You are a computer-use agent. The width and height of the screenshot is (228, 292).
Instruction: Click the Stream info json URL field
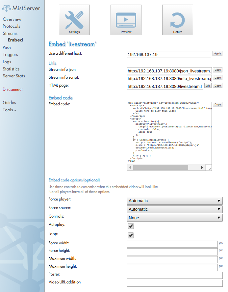click(169, 71)
